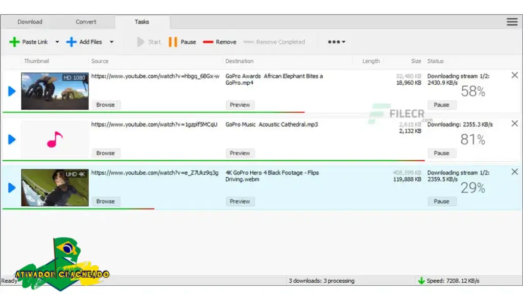
Task: Remove the 4K GoPro Hero task with X
Action: (515, 172)
